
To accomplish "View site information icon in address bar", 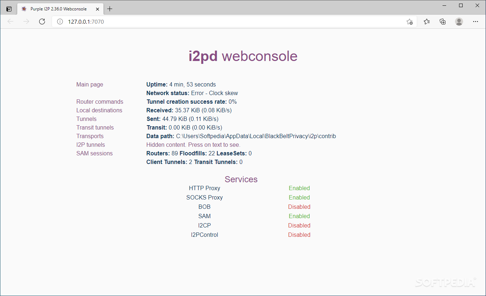I will (60, 22).
